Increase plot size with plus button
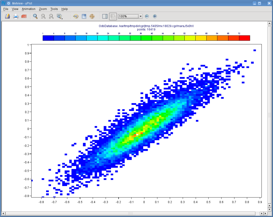Viewport: 273px width, 217px height. click(155, 16)
